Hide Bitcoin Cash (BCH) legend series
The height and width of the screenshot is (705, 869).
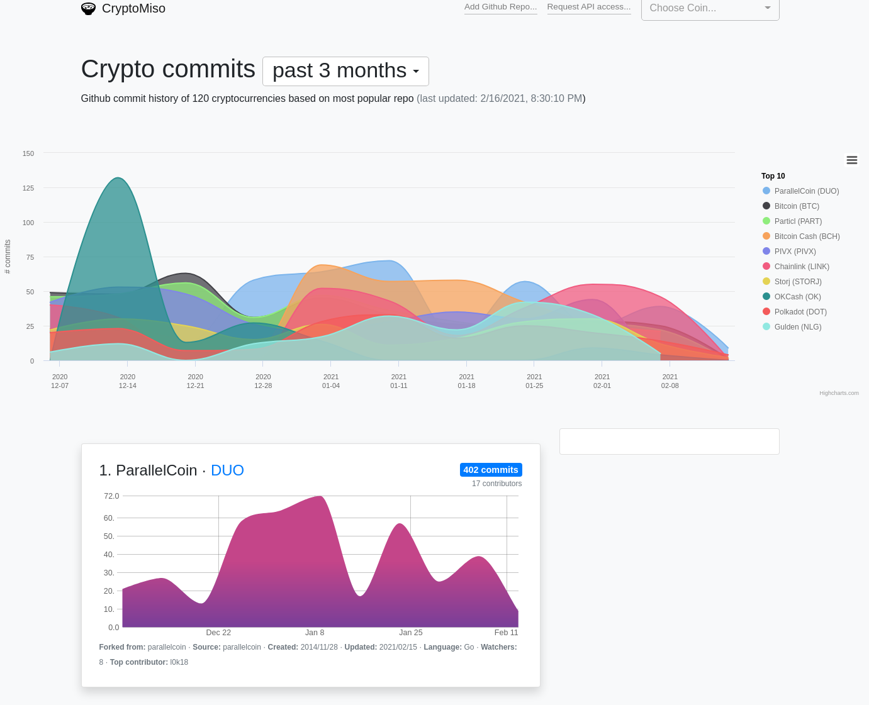[x=801, y=236]
